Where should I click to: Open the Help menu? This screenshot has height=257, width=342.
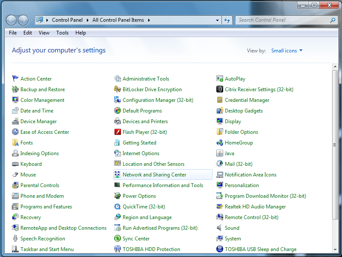(x=80, y=33)
